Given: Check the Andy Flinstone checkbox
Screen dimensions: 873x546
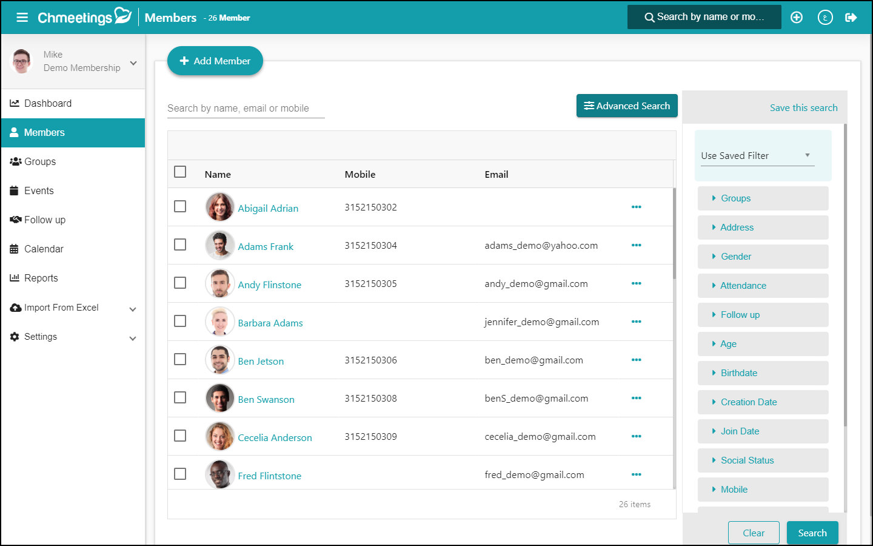Looking at the screenshot, I should tap(180, 283).
